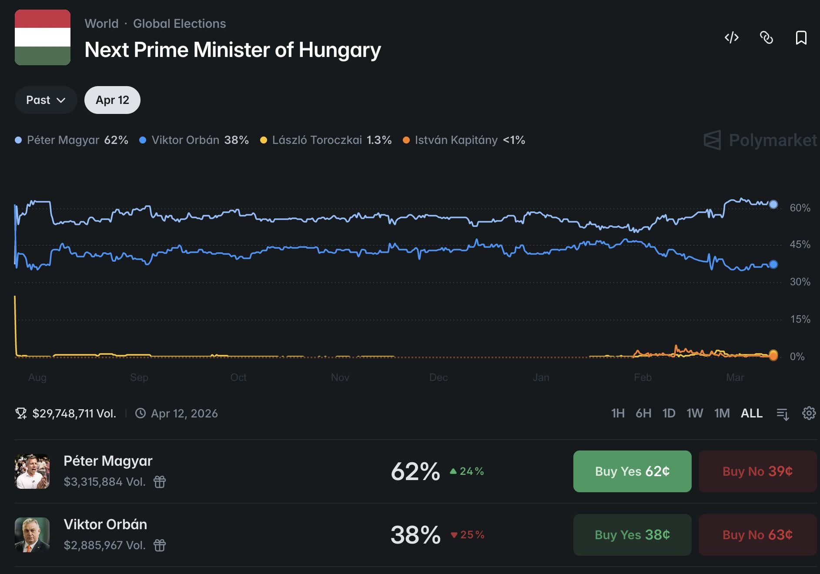The image size is (820, 574).
Task: Open the Global Elections breadcrumb link
Action: click(x=179, y=23)
